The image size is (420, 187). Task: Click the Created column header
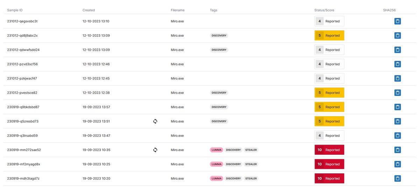89,10
